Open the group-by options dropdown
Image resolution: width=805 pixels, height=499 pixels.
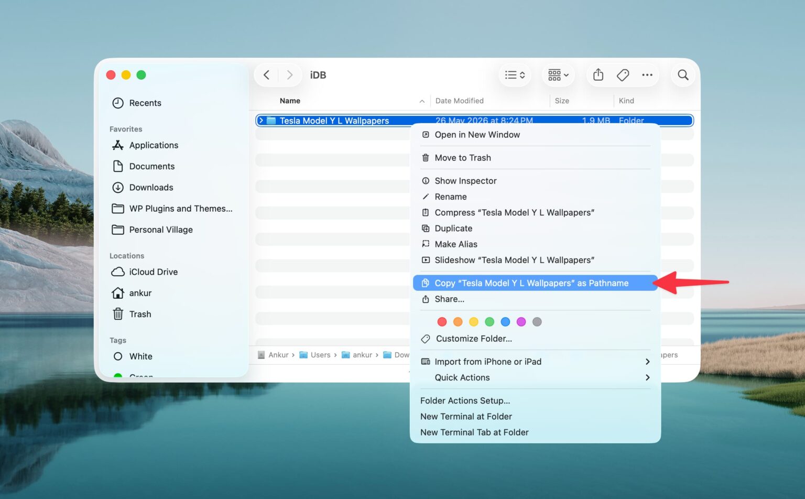[x=558, y=75]
